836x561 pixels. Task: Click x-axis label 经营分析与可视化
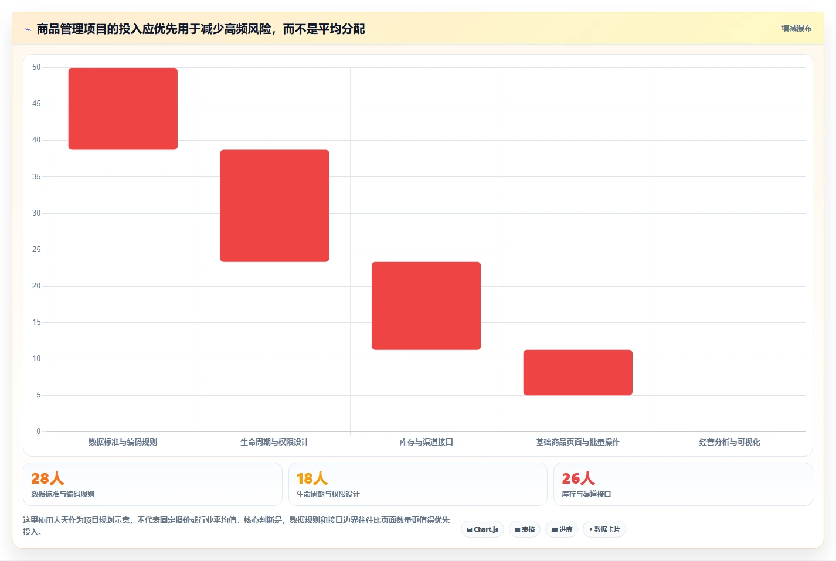point(729,442)
